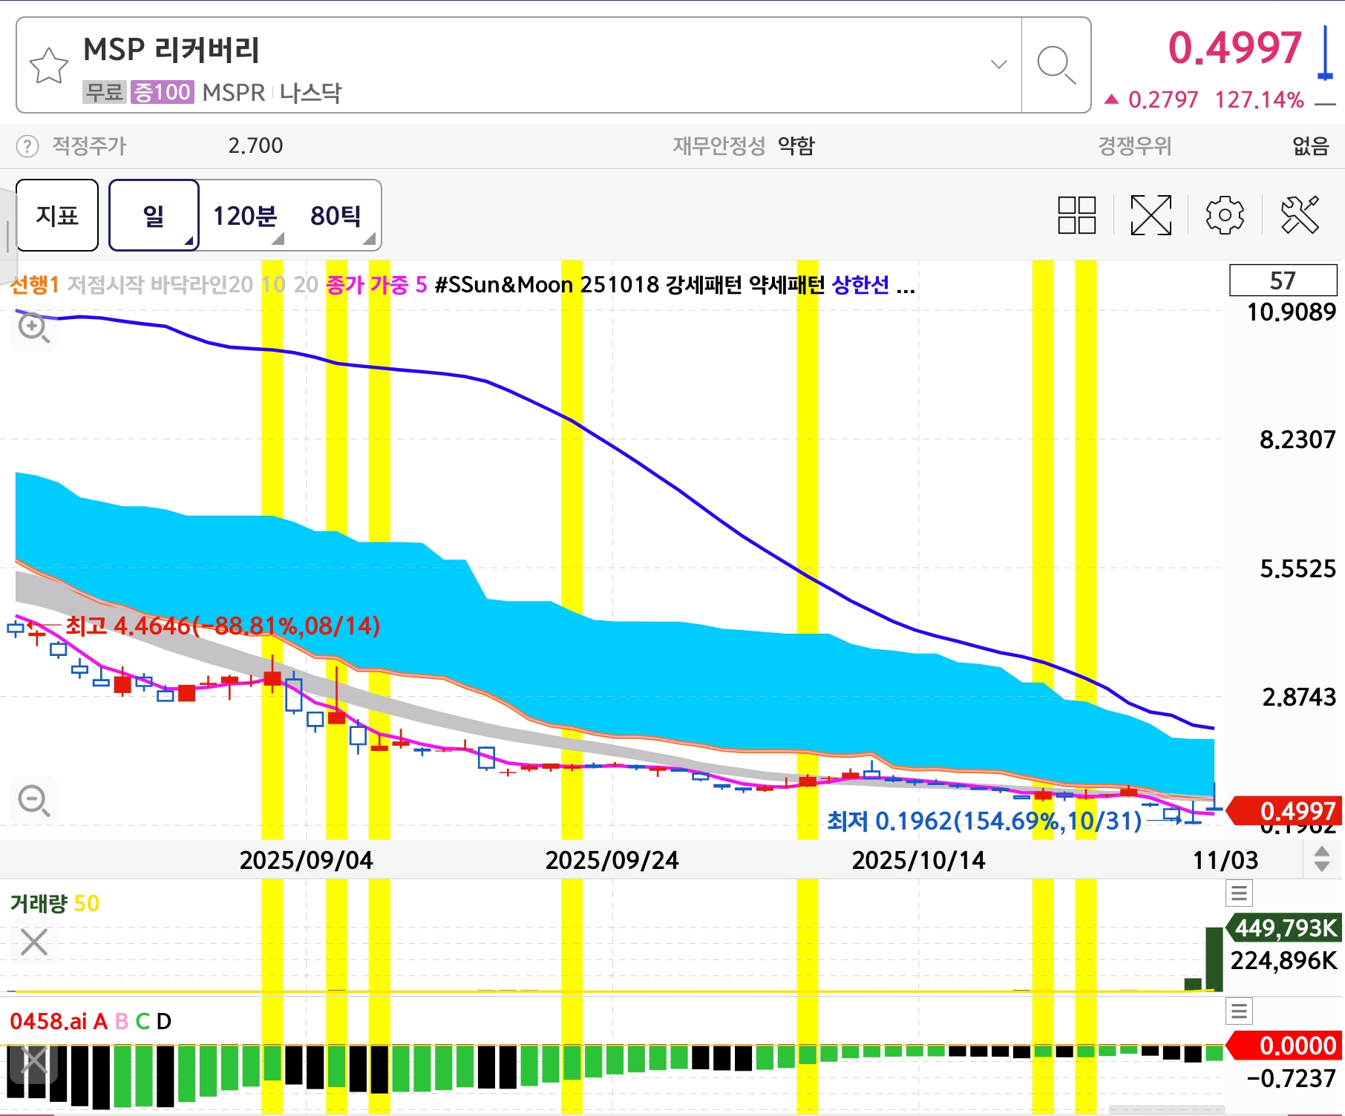Open the 지표 indicators button
This screenshot has height=1116, width=1345.
[57, 215]
